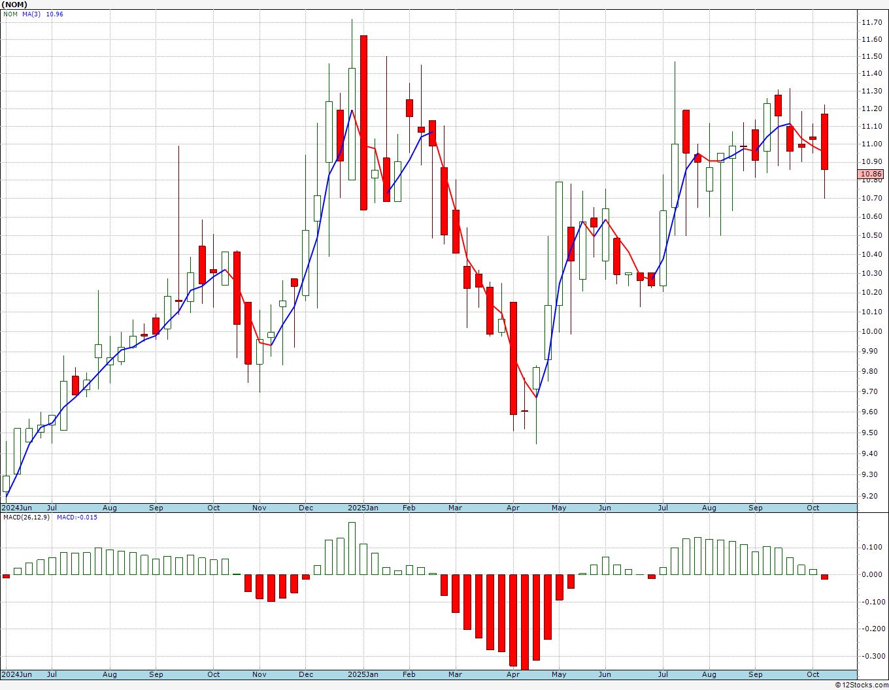Screen dimensions: 889x690
Task: Click the -0.200 MACD axis label
Action: pyautogui.click(x=873, y=629)
